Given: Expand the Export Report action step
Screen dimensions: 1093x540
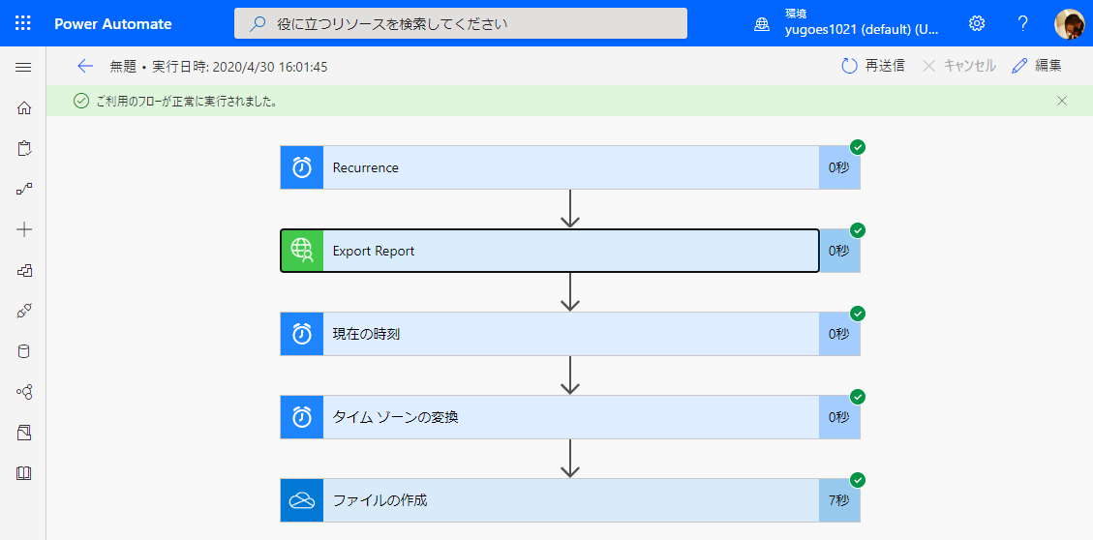Looking at the screenshot, I should click(x=570, y=251).
